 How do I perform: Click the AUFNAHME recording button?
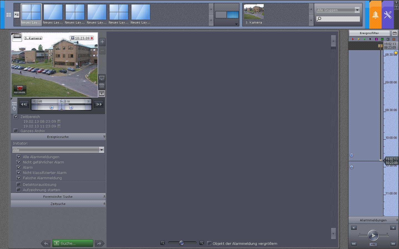(20, 89)
